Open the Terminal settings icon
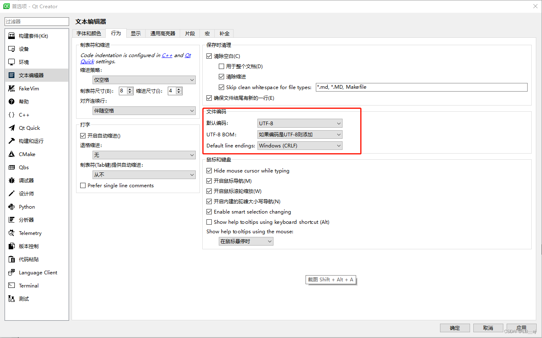The width and height of the screenshot is (542, 338). (12, 285)
